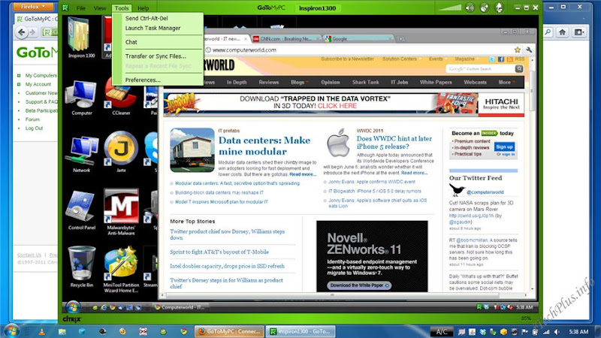Select the Recycle Bin desktop icon
Viewport: 601px width, 338px height.
pos(81,267)
